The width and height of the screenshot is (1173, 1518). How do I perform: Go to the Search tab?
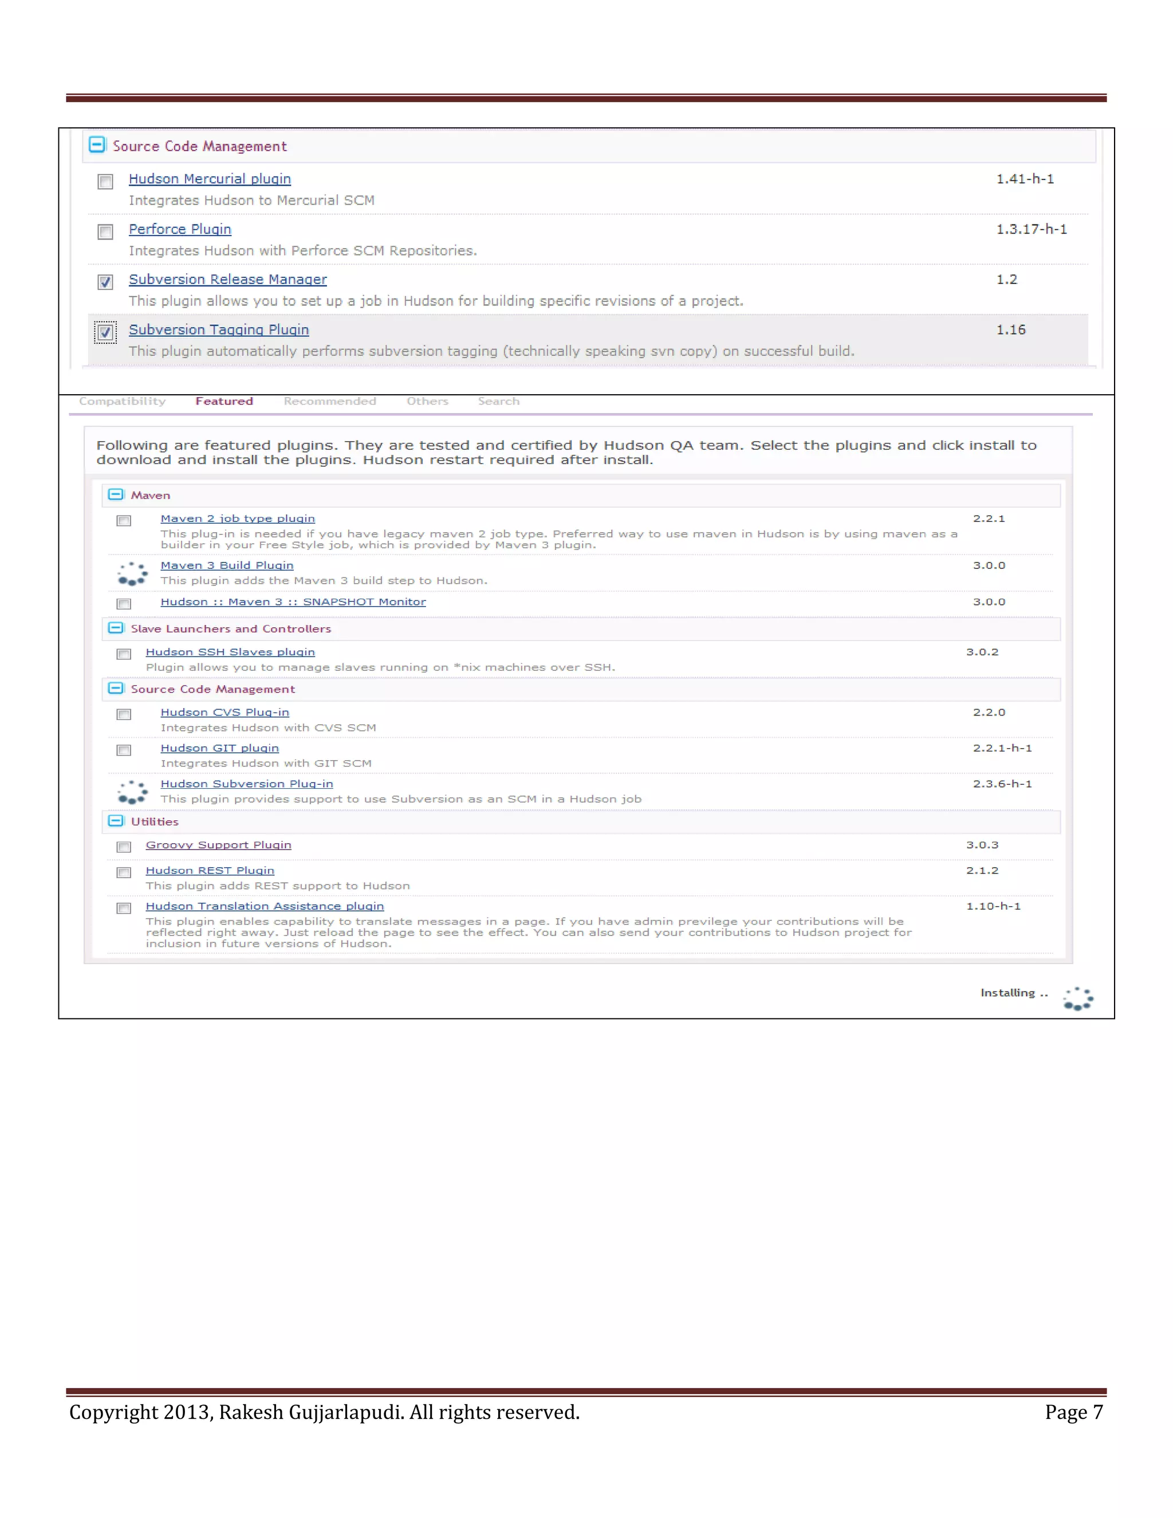coord(498,401)
